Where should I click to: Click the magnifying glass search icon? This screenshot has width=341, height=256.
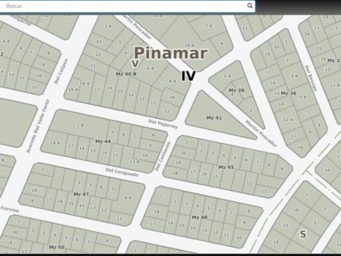click(250, 6)
